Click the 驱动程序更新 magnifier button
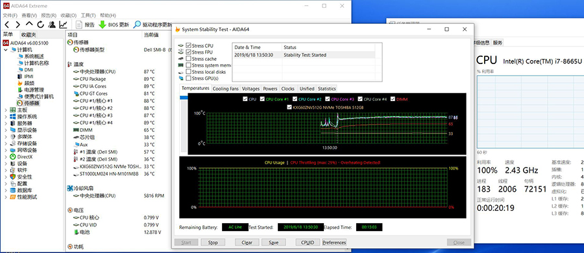Screen dimensions: 584x253 [152, 25]
